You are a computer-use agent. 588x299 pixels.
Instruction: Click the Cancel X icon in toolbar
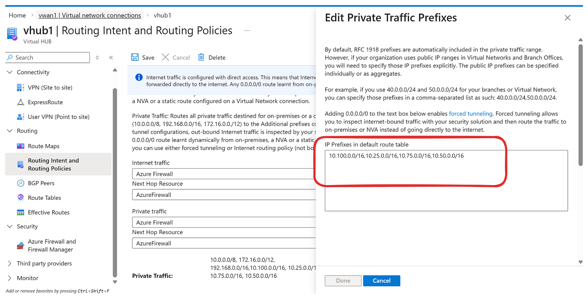point(165,57)
